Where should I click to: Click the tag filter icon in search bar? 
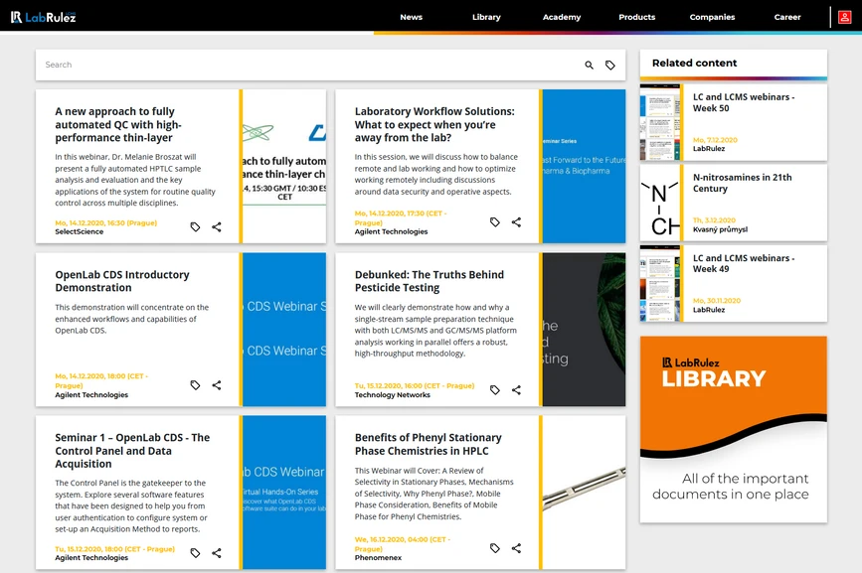[x=610, y=66]
